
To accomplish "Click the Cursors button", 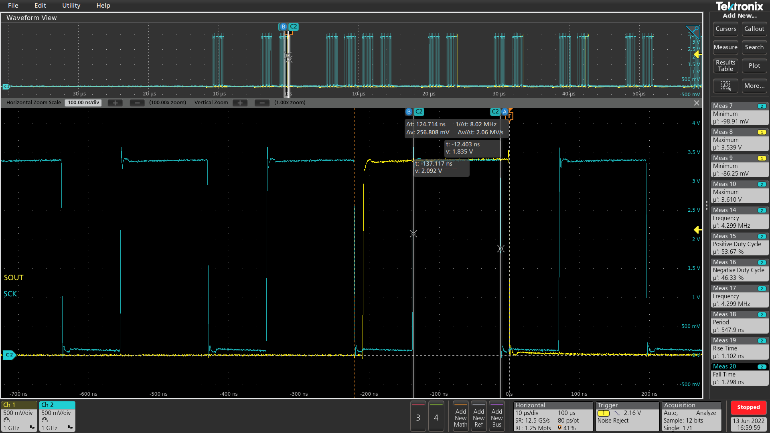I will (x=725, y=29).
